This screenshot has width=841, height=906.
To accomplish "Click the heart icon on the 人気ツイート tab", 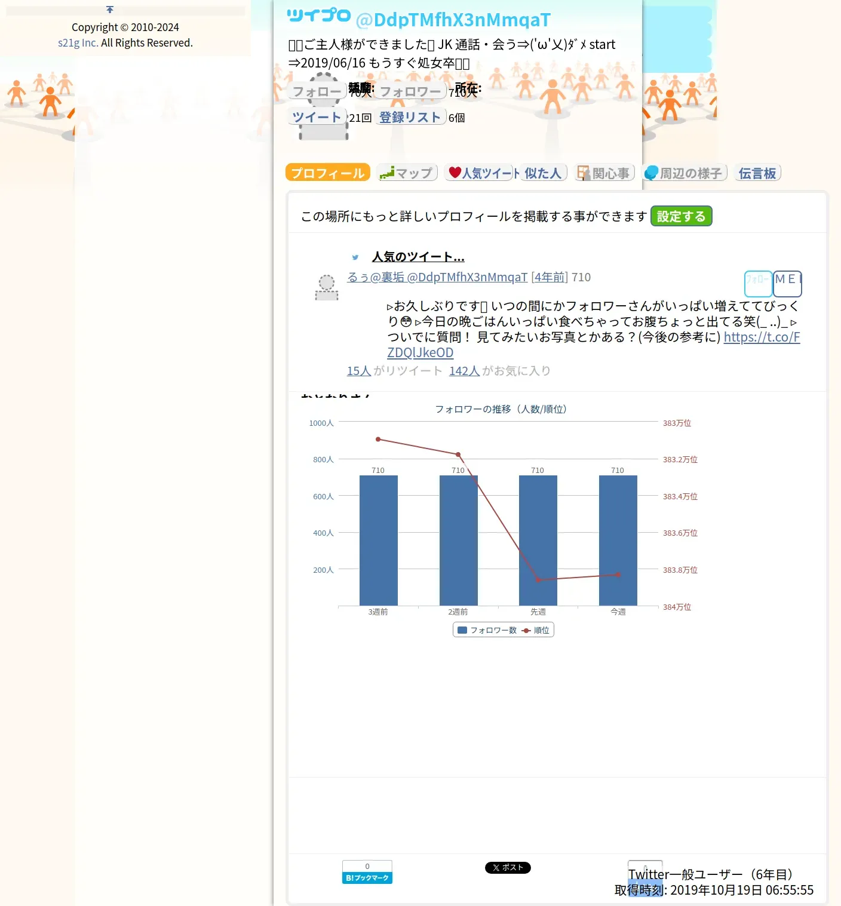I will tap(455, 172).
